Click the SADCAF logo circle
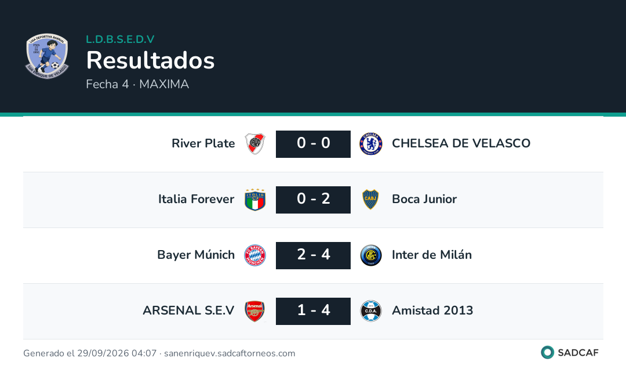The height and width of the screenshot is (383, 626). coord(547,352)
